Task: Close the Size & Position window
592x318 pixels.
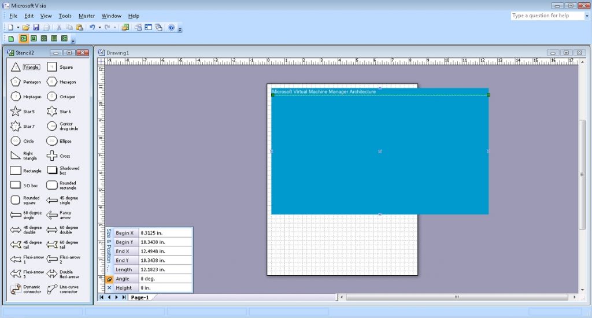Action: pyautogui.click(x=109, y=288)
